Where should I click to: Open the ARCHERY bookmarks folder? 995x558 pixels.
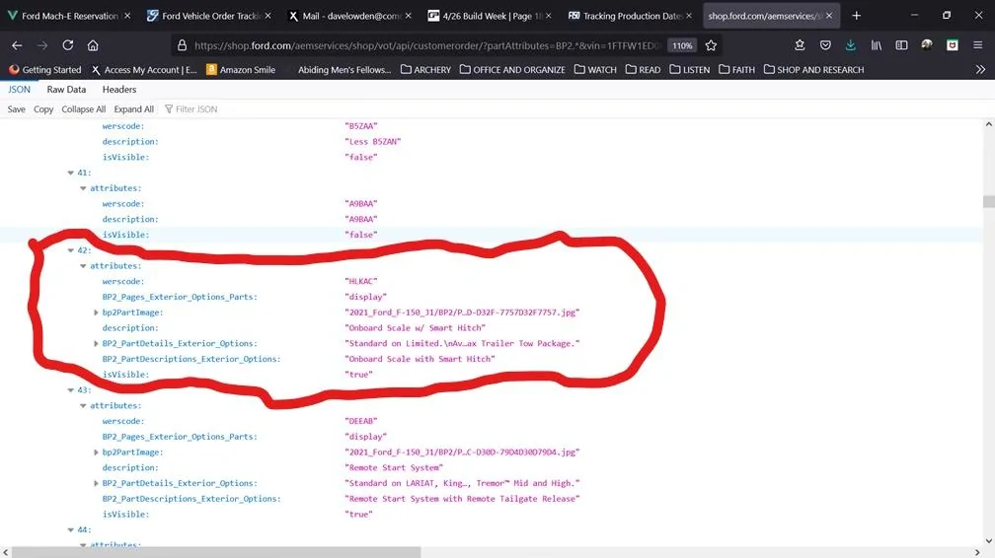[425, 70]
